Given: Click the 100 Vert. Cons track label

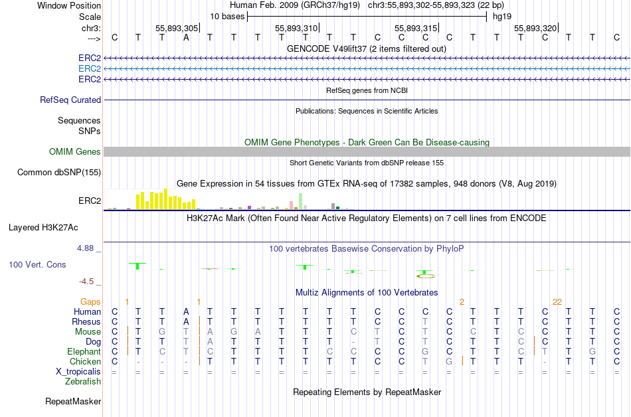Looking at the screenshot, I should click(37, 264).
